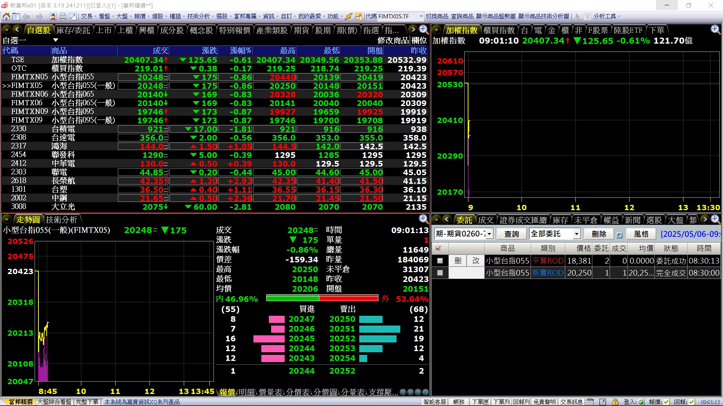Zoom the watchlist panel with magnifier icon
Viewport: 723px width, 406px height.
point(424,29)
